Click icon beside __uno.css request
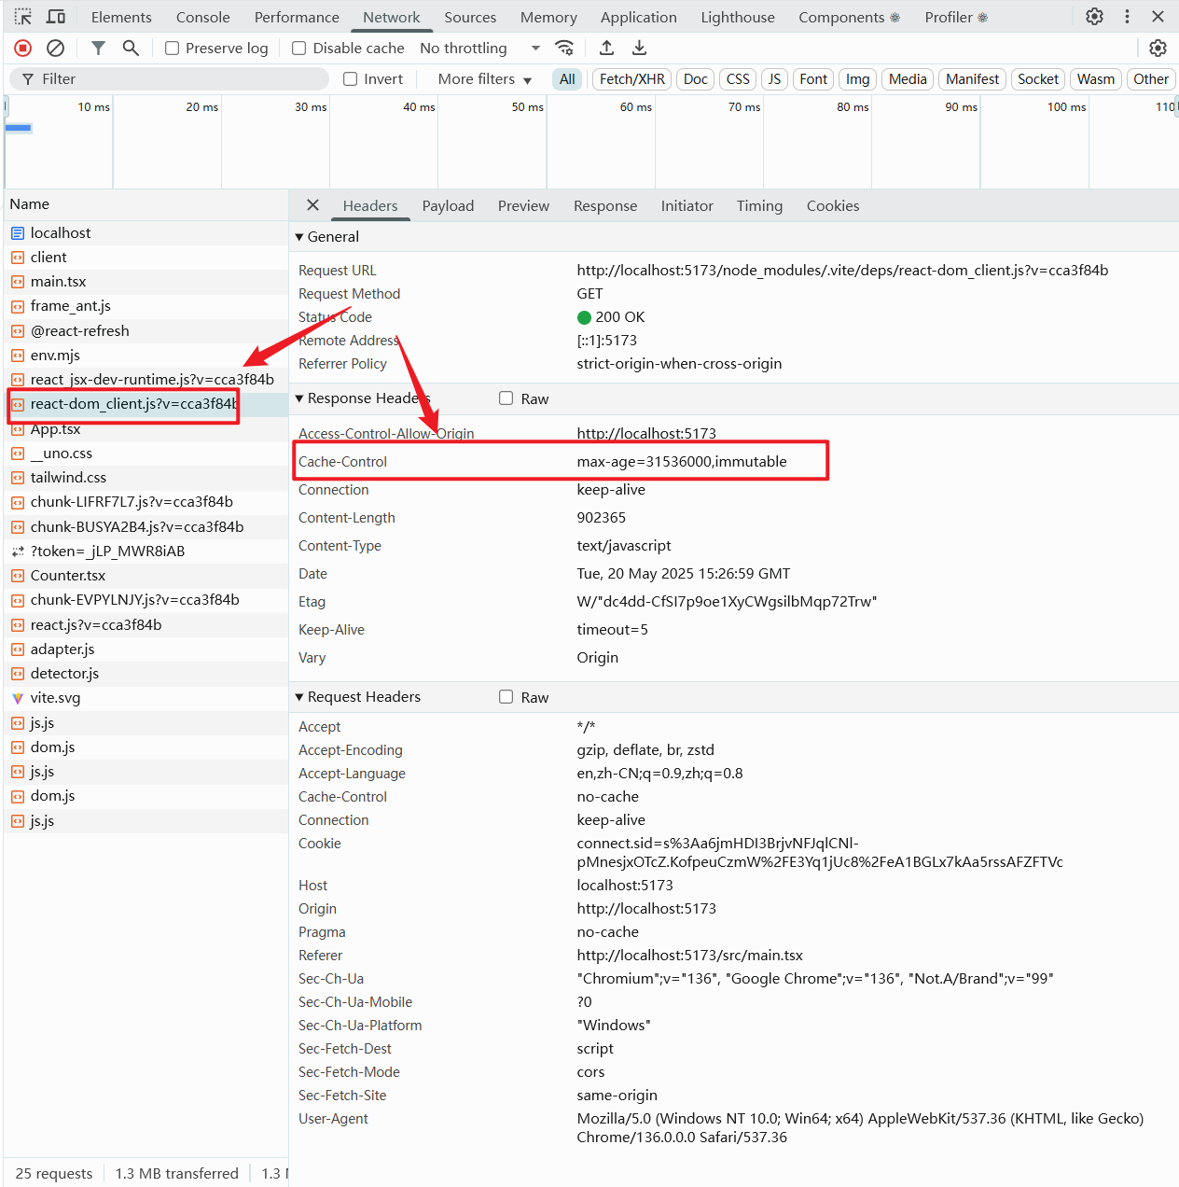The height and width of the screenshot is (1187, 1179). click(18, 454)
